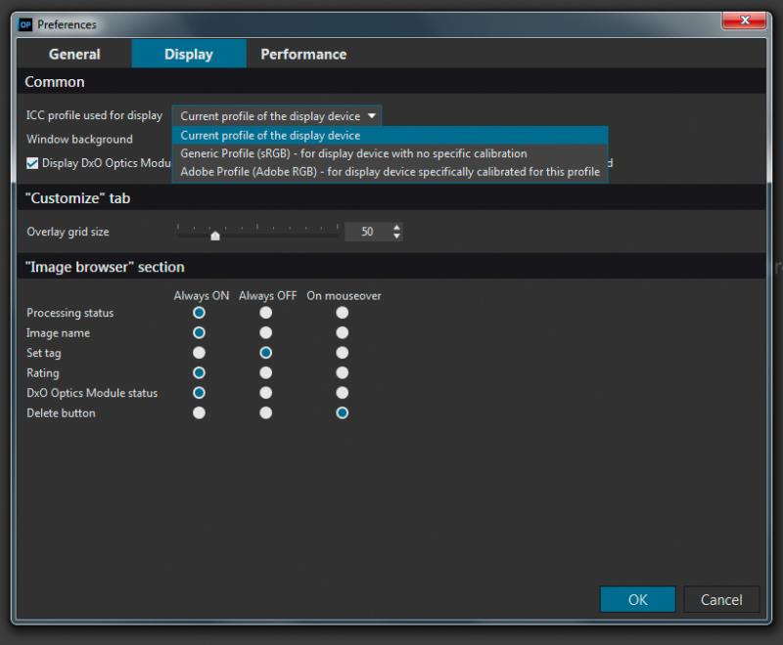Screen dimensions: 783x645
Task: Set Delete button to Always OFF
Action: tap(266, 412)
